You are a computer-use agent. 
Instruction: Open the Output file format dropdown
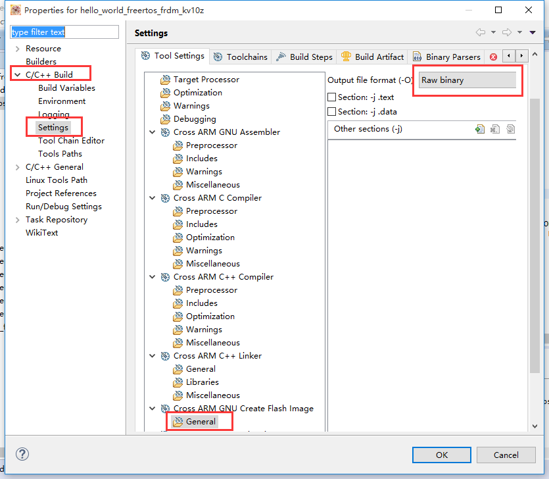coord(467,80)
